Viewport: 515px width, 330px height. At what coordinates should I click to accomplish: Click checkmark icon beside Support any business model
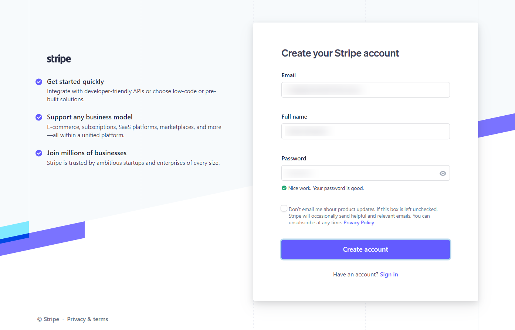(x=39, y=117)
